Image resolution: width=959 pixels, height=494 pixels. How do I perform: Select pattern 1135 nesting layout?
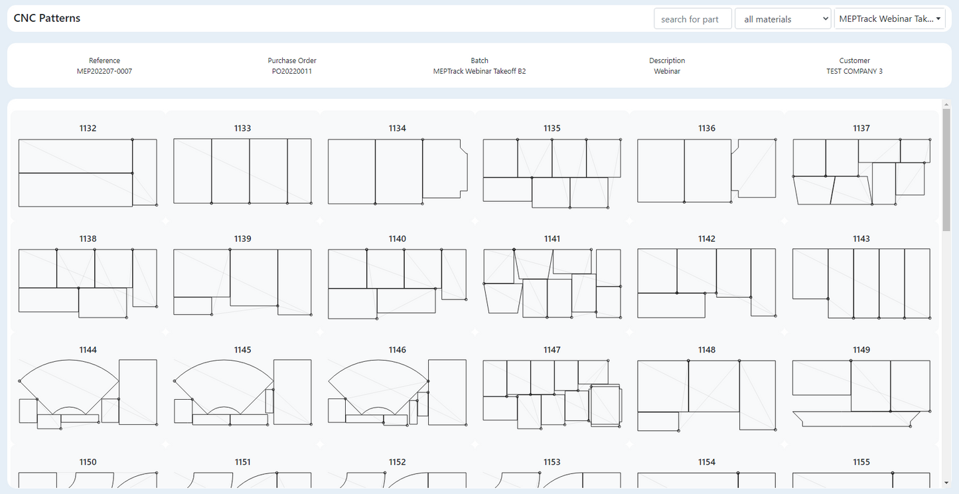(552, 173)
